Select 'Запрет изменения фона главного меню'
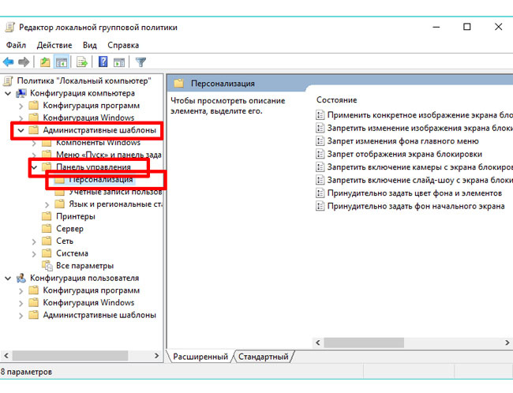 click(x=403, y=141)
